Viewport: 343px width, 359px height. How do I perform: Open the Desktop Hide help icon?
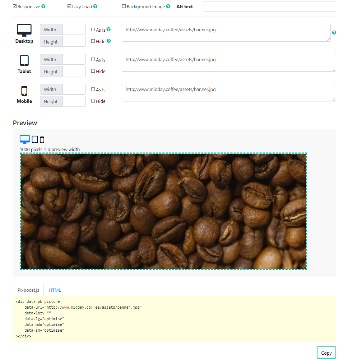(x=109, y=41)
